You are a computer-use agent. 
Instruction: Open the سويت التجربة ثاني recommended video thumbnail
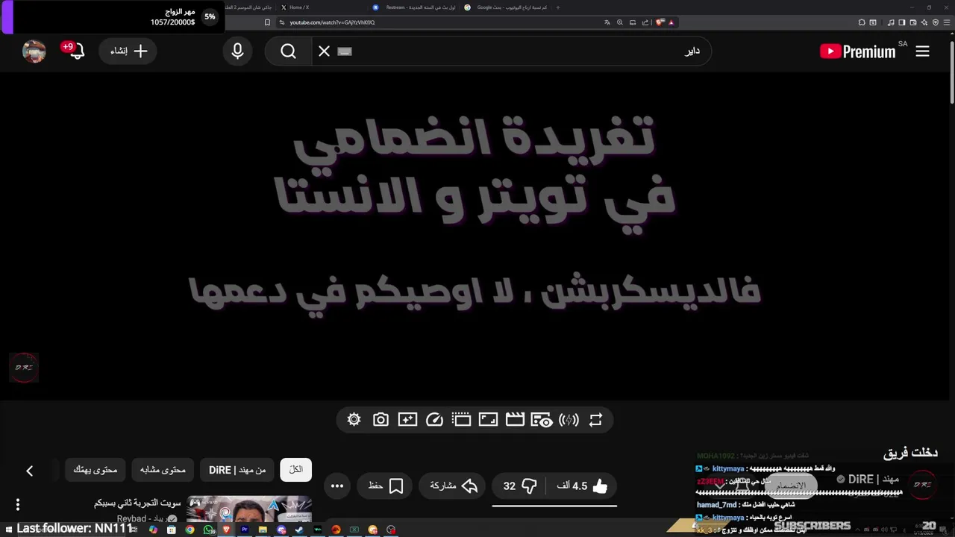pyautogui.click(x=248, y=509)
